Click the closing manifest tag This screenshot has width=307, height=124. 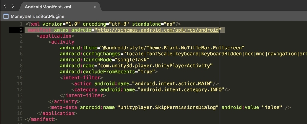(x=41, y=119)
